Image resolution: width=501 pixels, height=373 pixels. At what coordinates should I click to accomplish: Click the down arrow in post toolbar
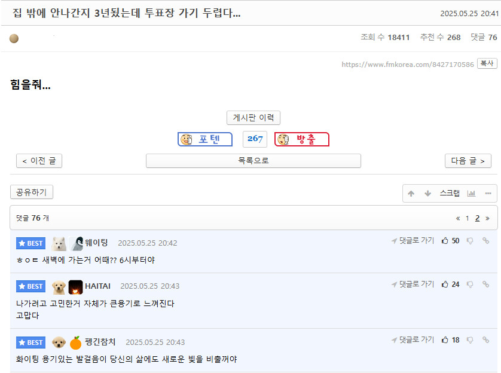coord(427,194)
